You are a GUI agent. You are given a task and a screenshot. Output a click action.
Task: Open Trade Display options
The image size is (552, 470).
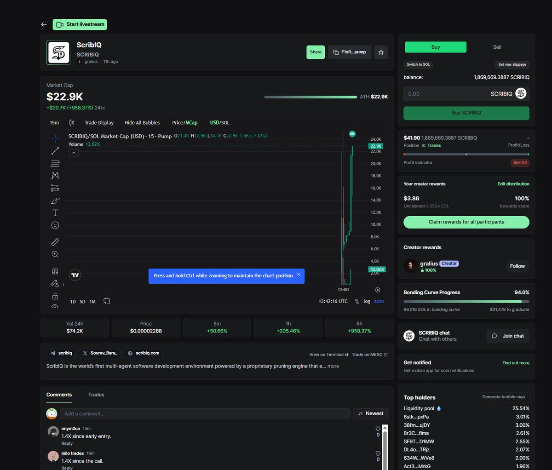click(99, 123)
